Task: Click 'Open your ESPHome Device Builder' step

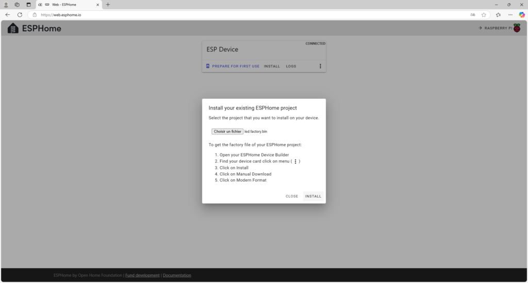Action: [254, 155]
